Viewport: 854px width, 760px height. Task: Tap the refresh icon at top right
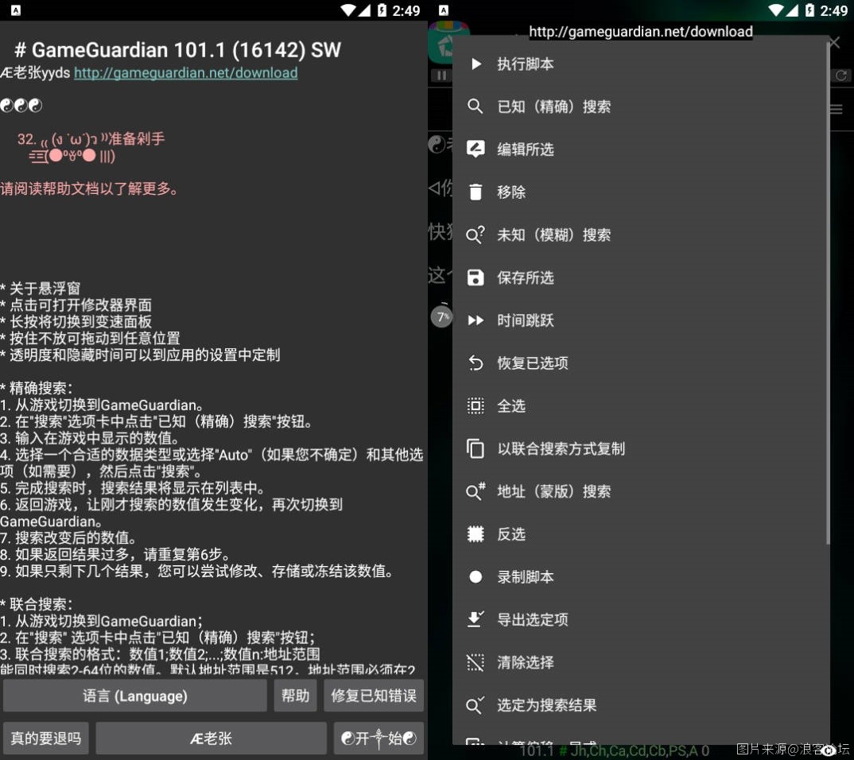point(841,76)
